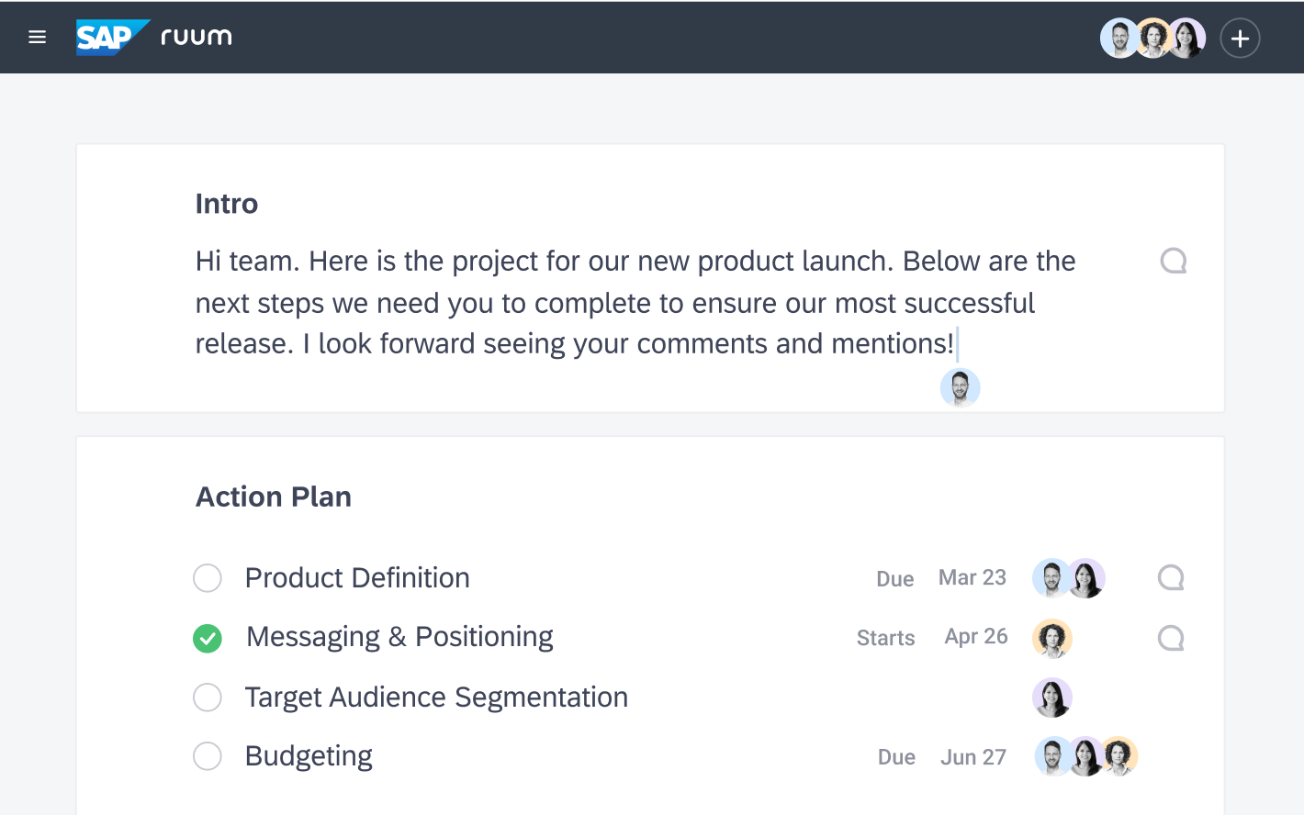The height and width of the screenshot is (815, 1304).
Task: Click the Action Plan section heading
Action: [274, 497]
